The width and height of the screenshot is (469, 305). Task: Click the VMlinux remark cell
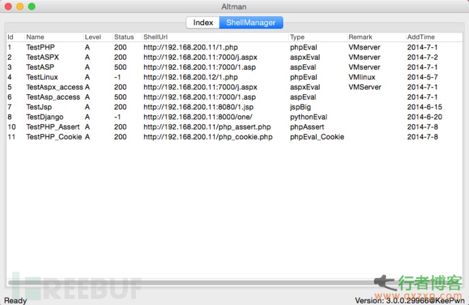(362, 77)
